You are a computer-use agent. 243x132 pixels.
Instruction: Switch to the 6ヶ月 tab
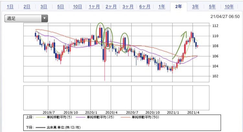tap(145, 7)
